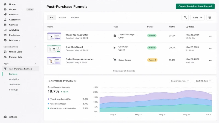Click Create Post-Purchase Funnel button
The height and width of the screenshot is (123, 219).
coord(195,6)
